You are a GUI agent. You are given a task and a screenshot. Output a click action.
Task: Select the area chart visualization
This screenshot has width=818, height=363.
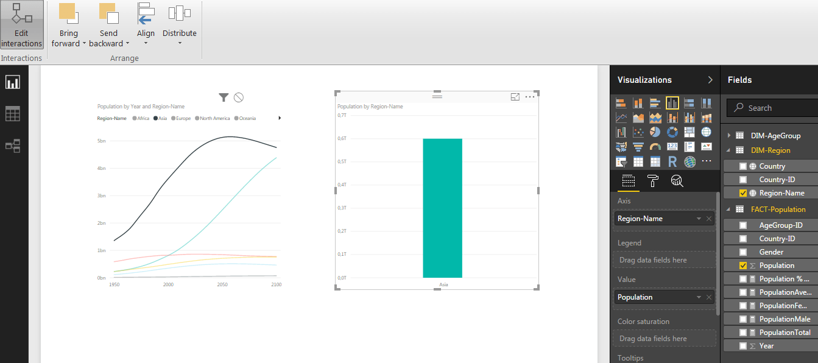click(638, 118)
